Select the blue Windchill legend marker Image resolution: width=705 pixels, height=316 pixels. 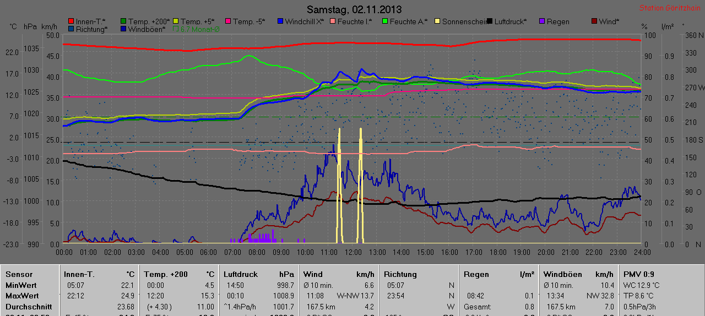click(280, 21)
